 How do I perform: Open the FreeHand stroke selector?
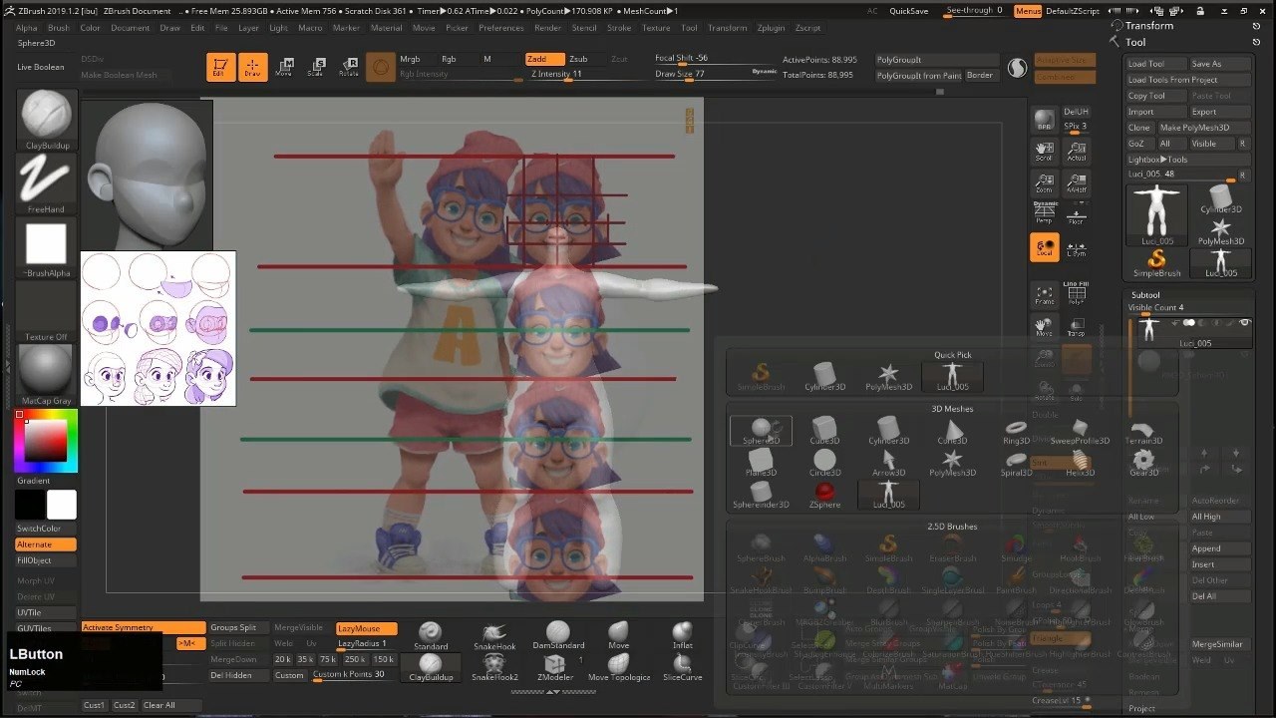(x=46, y=184)
